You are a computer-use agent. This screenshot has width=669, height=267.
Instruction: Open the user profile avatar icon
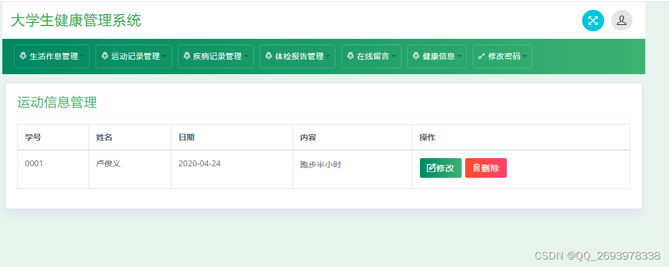pyautogui.click(x=622, y=20)
